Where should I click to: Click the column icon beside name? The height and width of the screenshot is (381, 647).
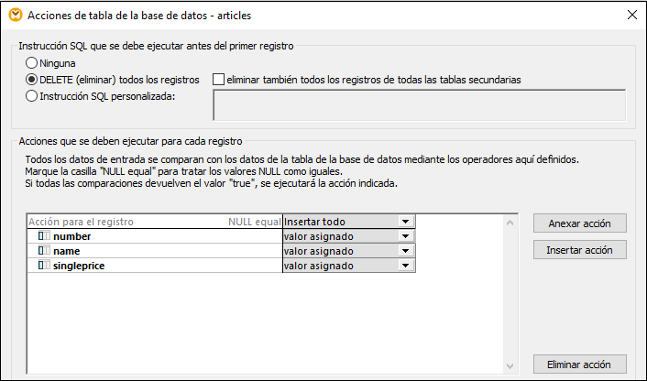coord(44,251)
